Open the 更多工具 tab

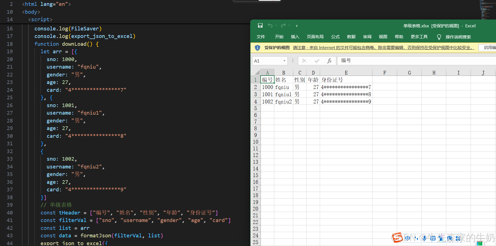click(419, 37)
